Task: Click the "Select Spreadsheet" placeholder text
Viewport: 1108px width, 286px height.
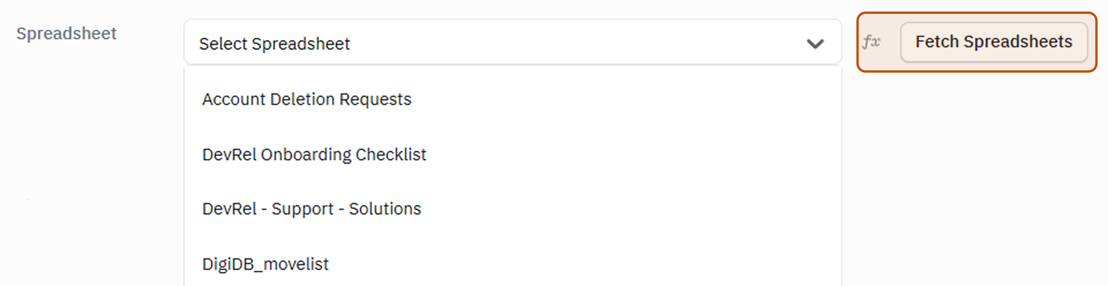Action: click(274, 44)
